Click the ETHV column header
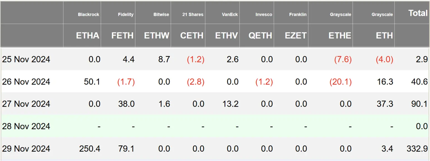 [x=226, y=36]
